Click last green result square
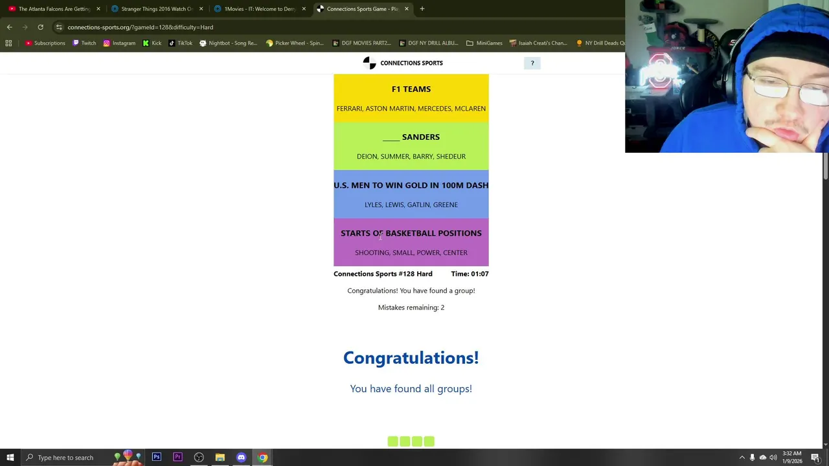Image resolution: width=829 pixels, height=466 pixels. 429,441
